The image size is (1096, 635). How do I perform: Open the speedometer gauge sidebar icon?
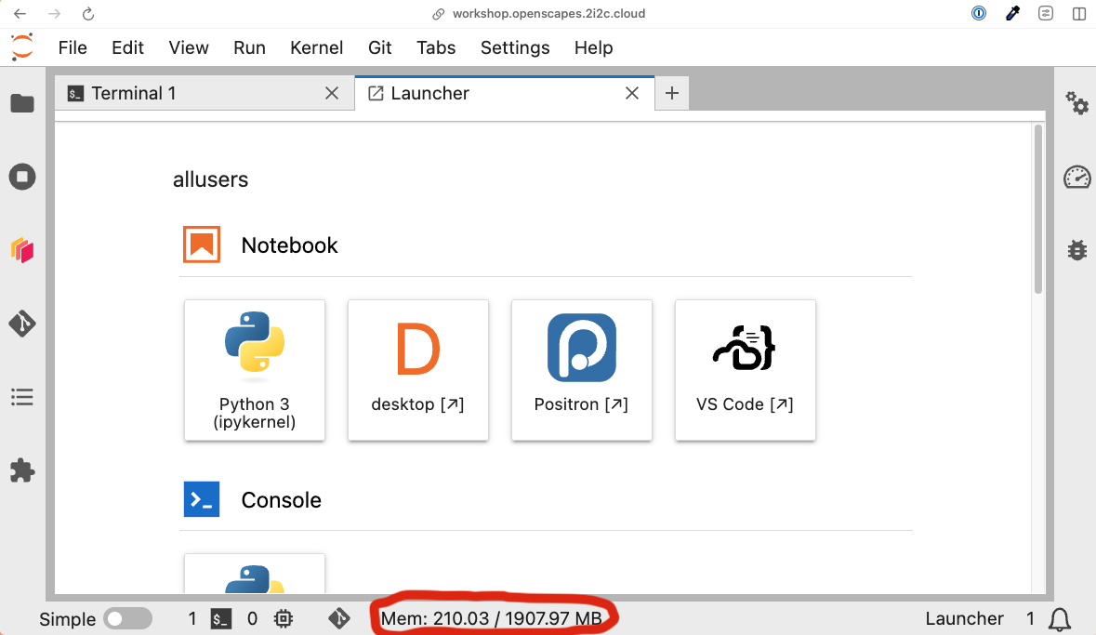pyautogui.click(x=1077, y=177)
